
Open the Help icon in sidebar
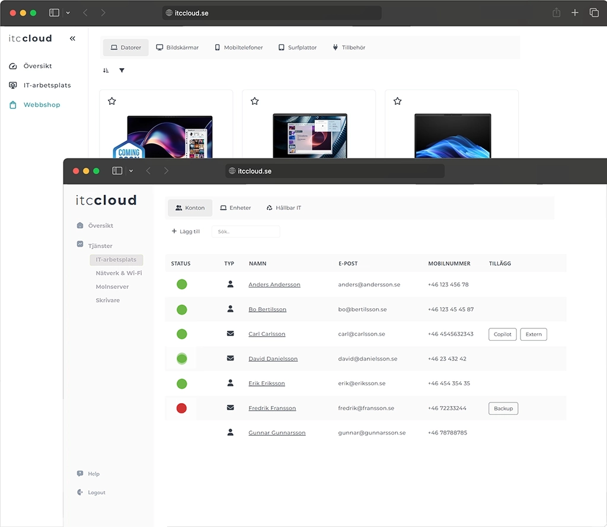pyautogui.click(x=80, y=474)
